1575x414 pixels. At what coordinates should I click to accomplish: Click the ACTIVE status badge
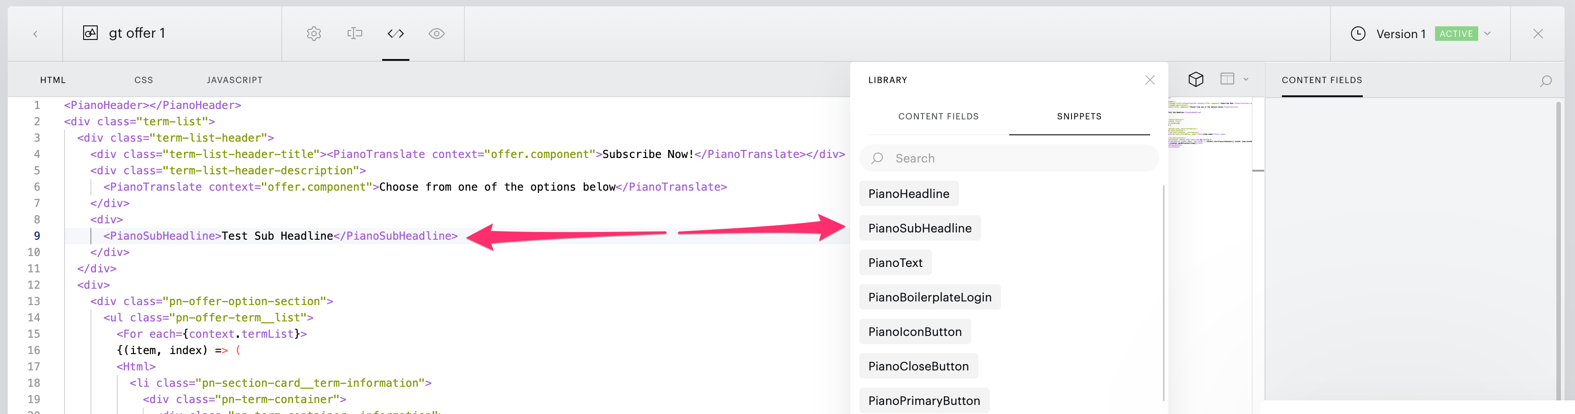pos(1456,34)
